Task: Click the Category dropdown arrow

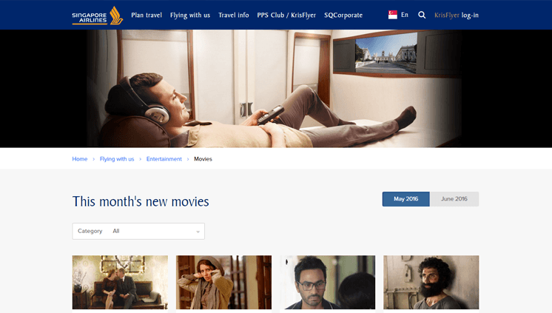Action: (198, 232)
